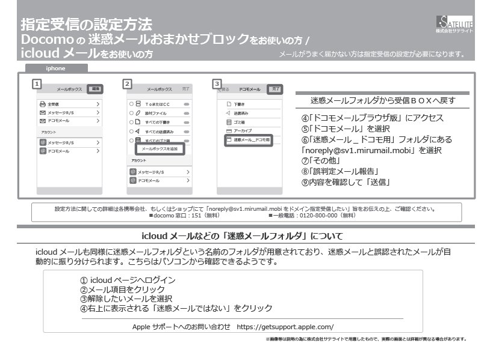Open the chevron on the top メッセージR/S mailbox row in screen 1
Viewport: 493px width, 352px height.
point(98,112)
